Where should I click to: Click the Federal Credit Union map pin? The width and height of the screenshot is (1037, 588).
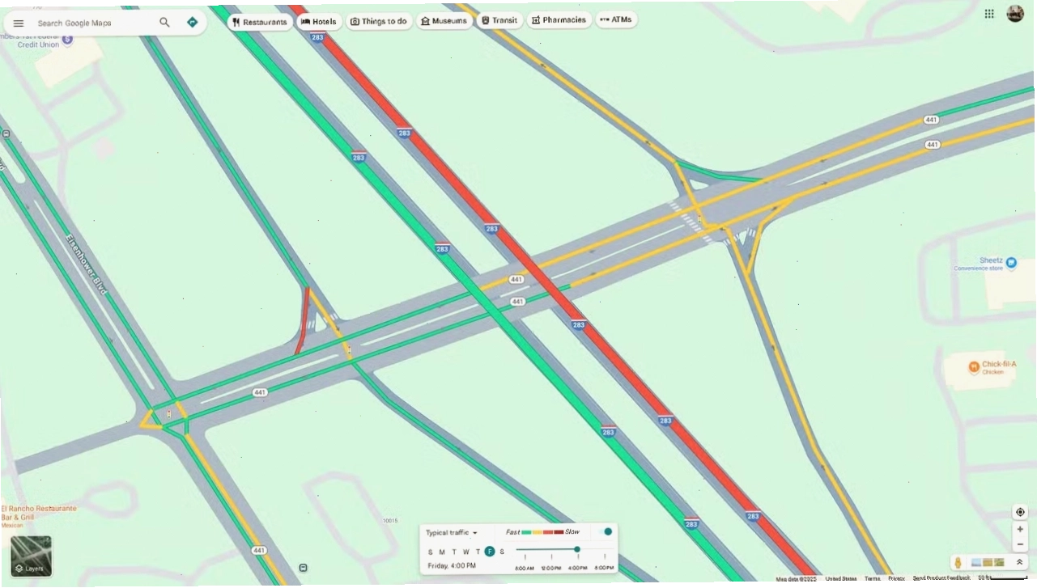click(67, 40)
